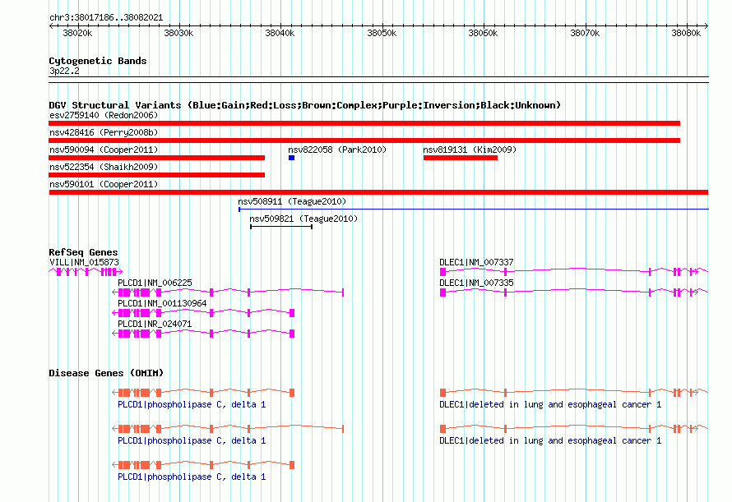The image size is (732, 502).
Task: Select the red bar under esv2759140
Action: [x=364, y=123]
